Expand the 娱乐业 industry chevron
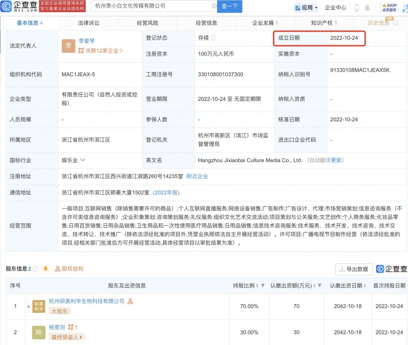This screenshot has height=345, width=408. click(x=83, y=160)
